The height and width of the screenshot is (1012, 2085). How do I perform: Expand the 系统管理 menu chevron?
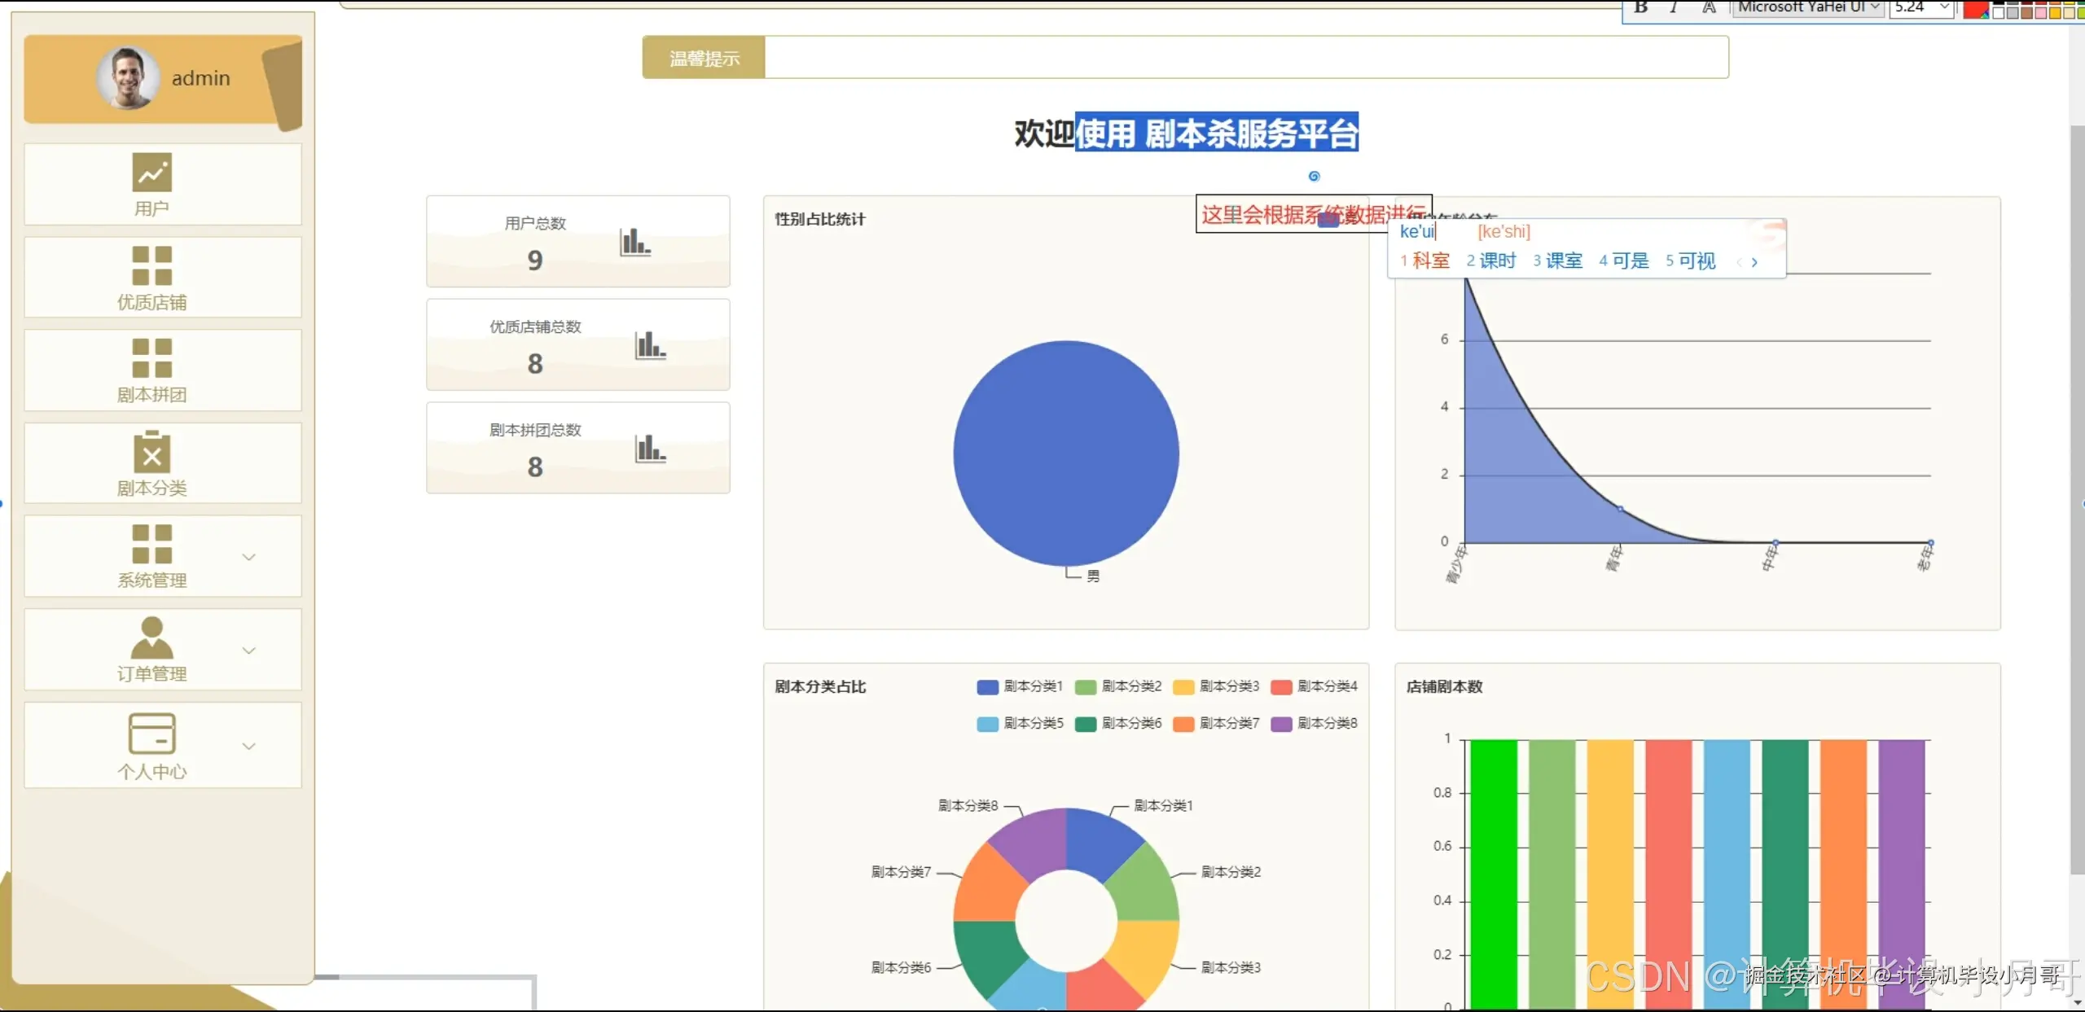click(x=249, y=557)
